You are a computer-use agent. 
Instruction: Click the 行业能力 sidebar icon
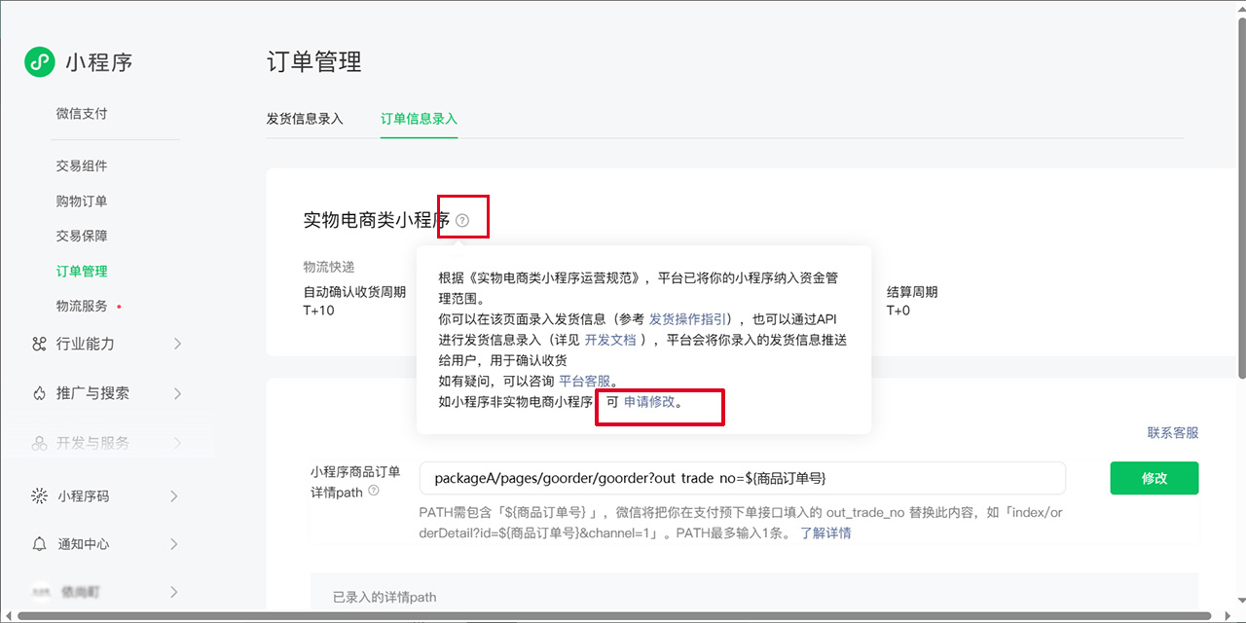[x=39, y=344]
